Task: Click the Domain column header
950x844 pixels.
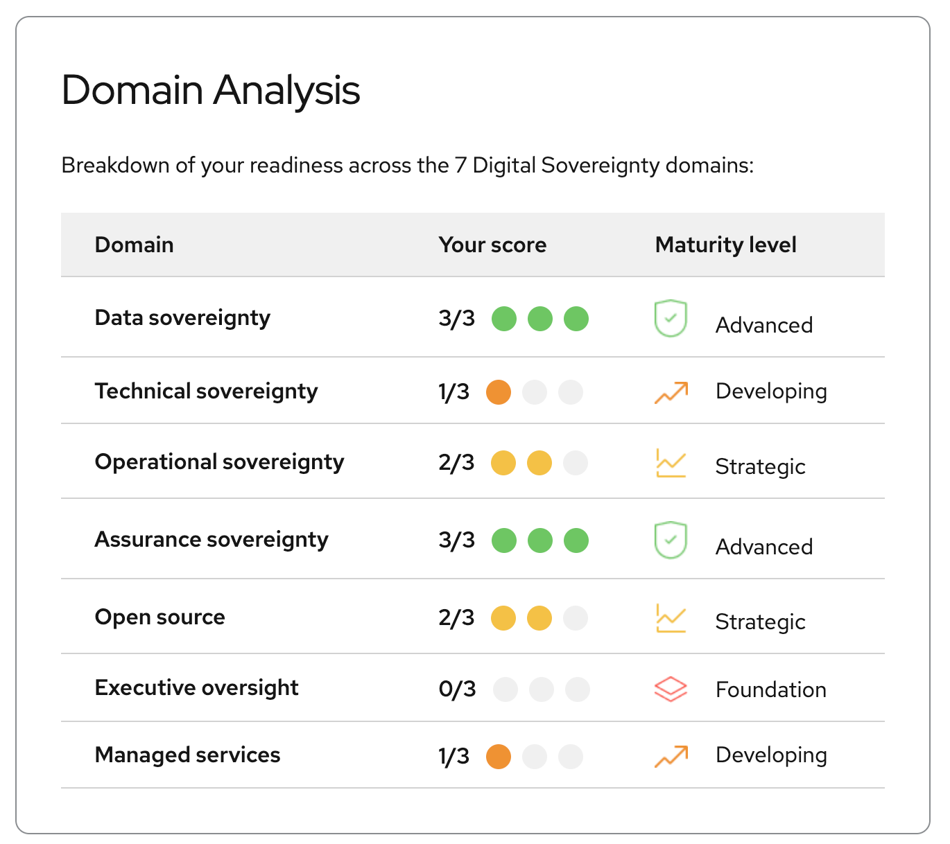Action: (x=134, y=245)
